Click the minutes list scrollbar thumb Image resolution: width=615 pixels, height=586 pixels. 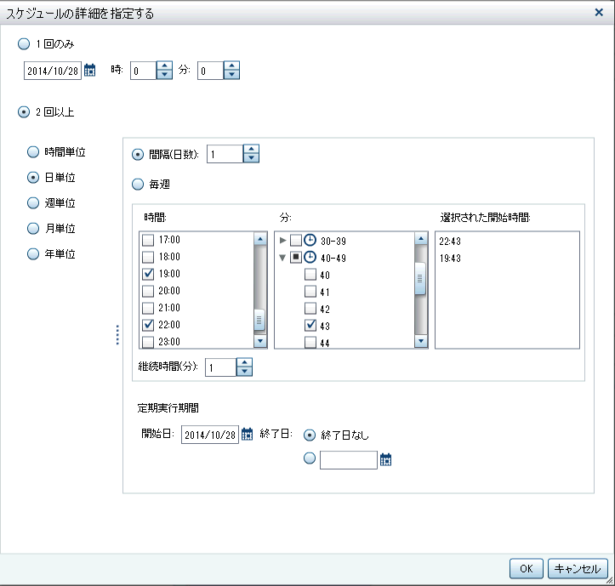pyautogui.click(x=420, y=278)
